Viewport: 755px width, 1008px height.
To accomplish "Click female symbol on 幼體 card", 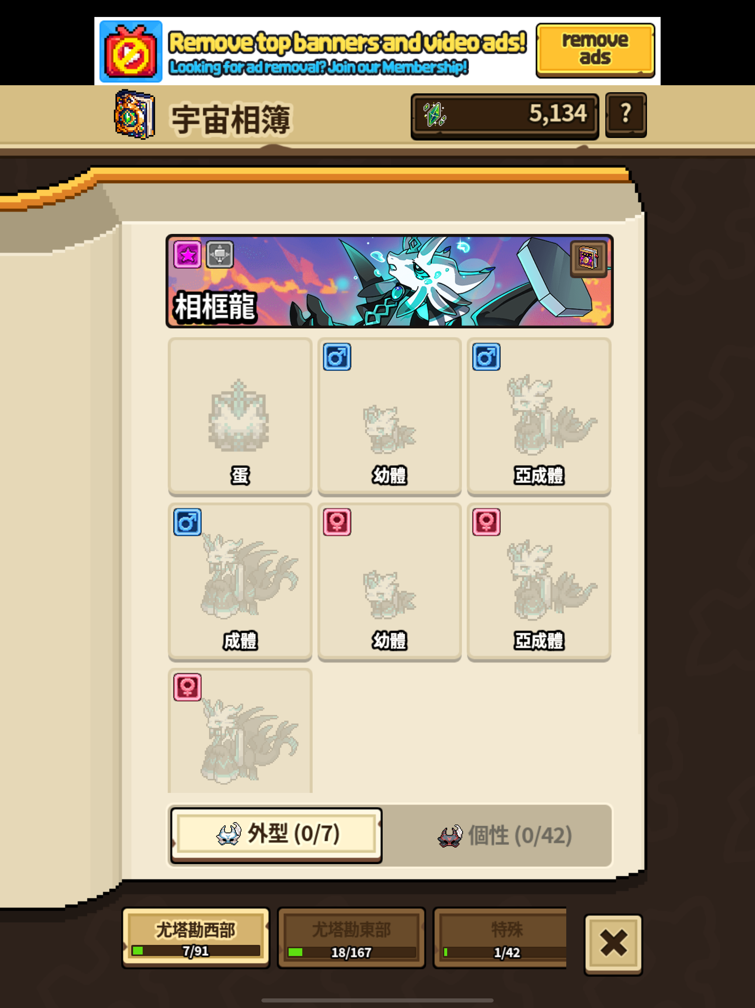I will [337, 522].
